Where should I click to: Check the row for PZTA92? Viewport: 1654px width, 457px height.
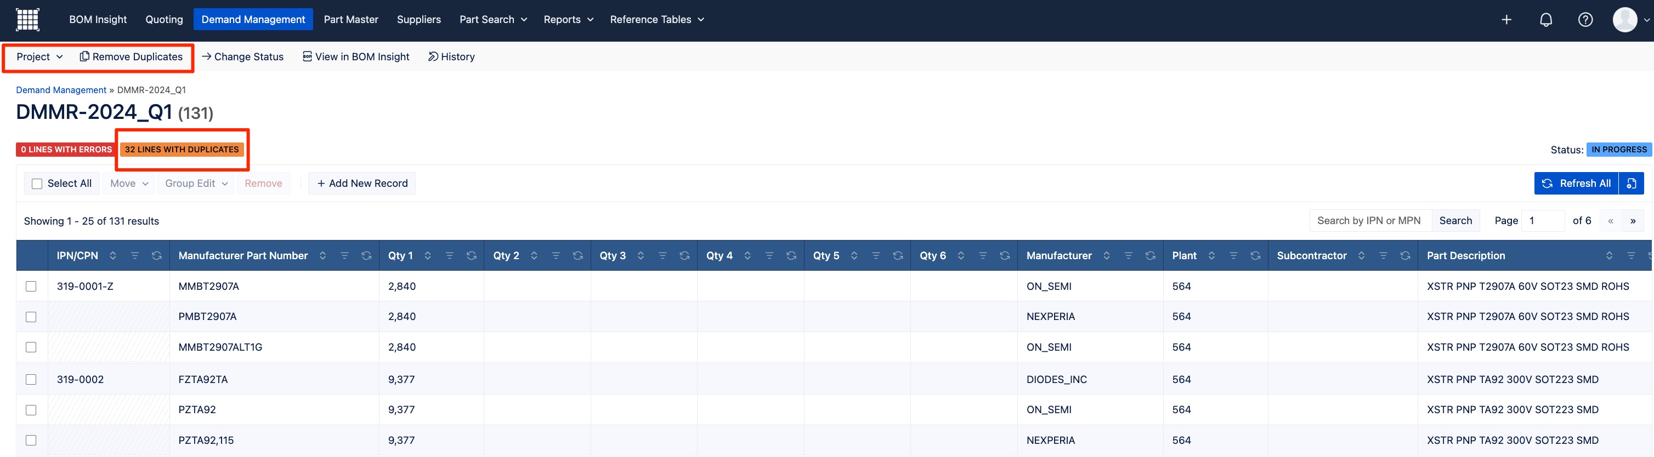pyautogui.click(x=31, y=410)
